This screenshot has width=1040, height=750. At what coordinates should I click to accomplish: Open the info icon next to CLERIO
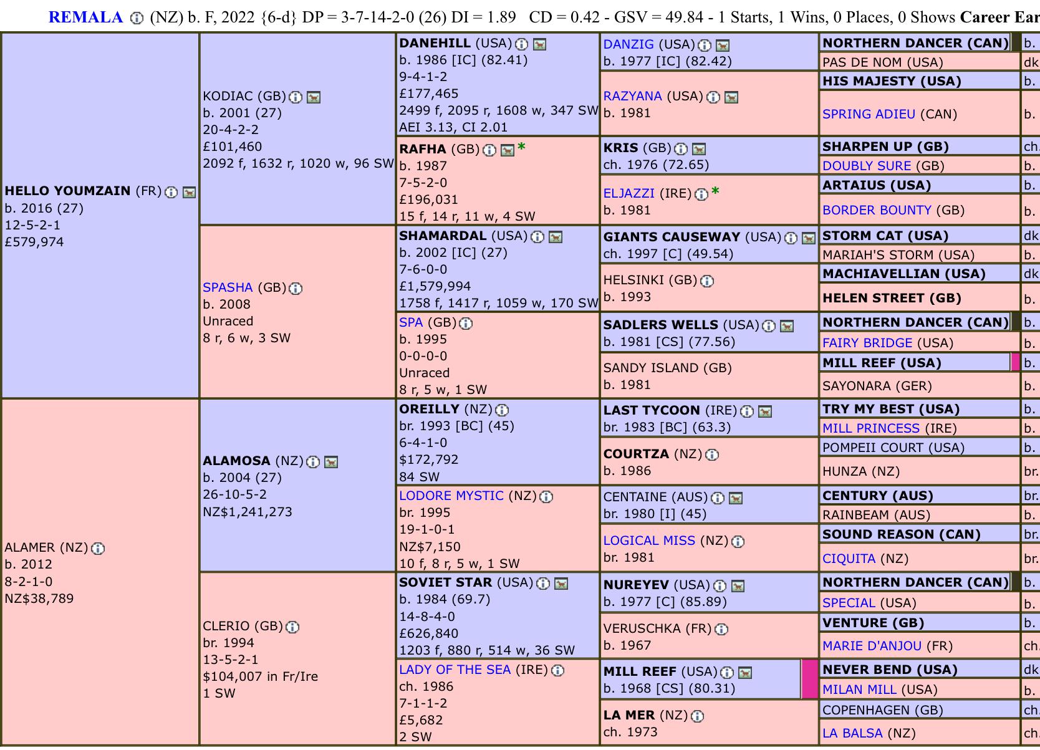click(x=292, y=627)
